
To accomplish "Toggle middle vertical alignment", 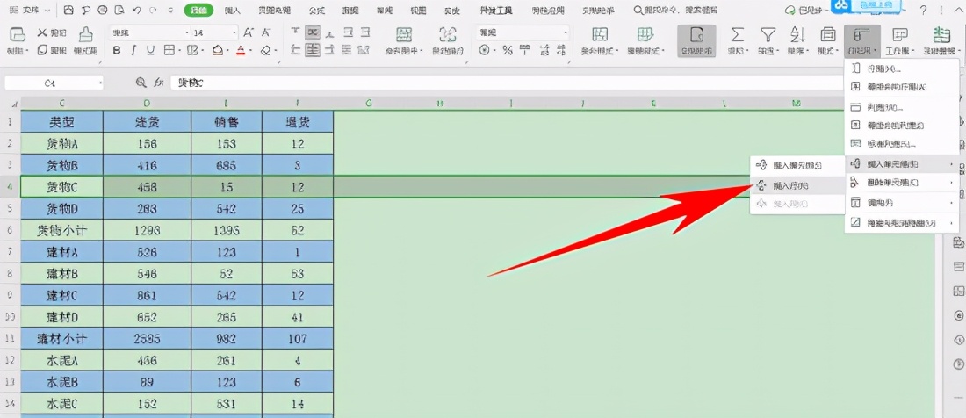I will coord(313,32).
